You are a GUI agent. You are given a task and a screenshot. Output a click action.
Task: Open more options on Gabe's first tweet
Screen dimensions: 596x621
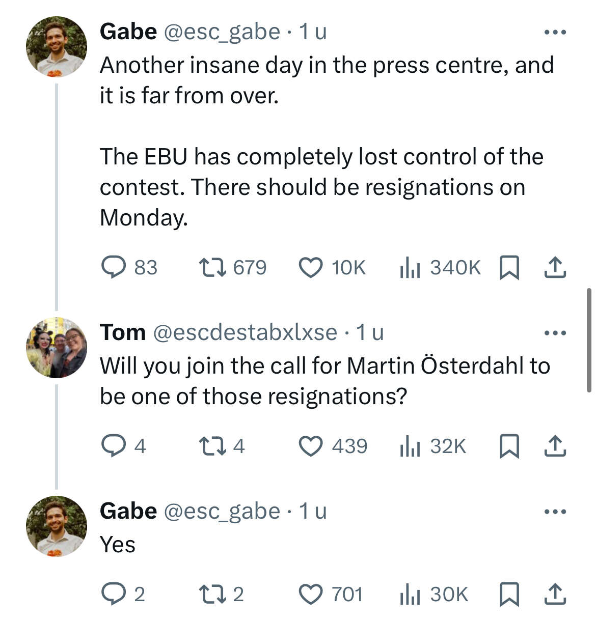(555, 32)
